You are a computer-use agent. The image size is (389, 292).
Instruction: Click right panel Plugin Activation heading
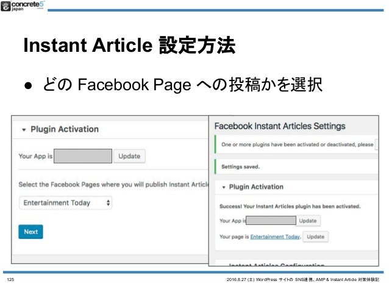click(x=256, y=187)
